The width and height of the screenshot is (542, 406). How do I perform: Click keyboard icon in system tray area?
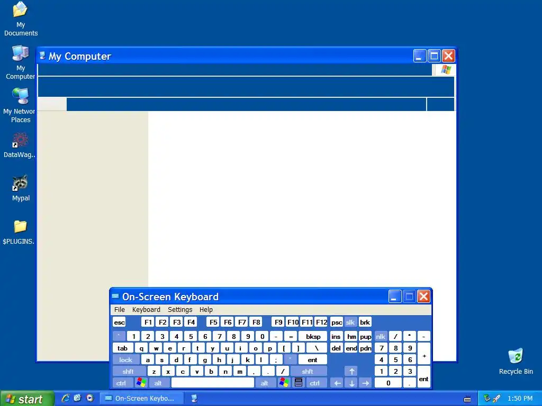tap(467, 399)
